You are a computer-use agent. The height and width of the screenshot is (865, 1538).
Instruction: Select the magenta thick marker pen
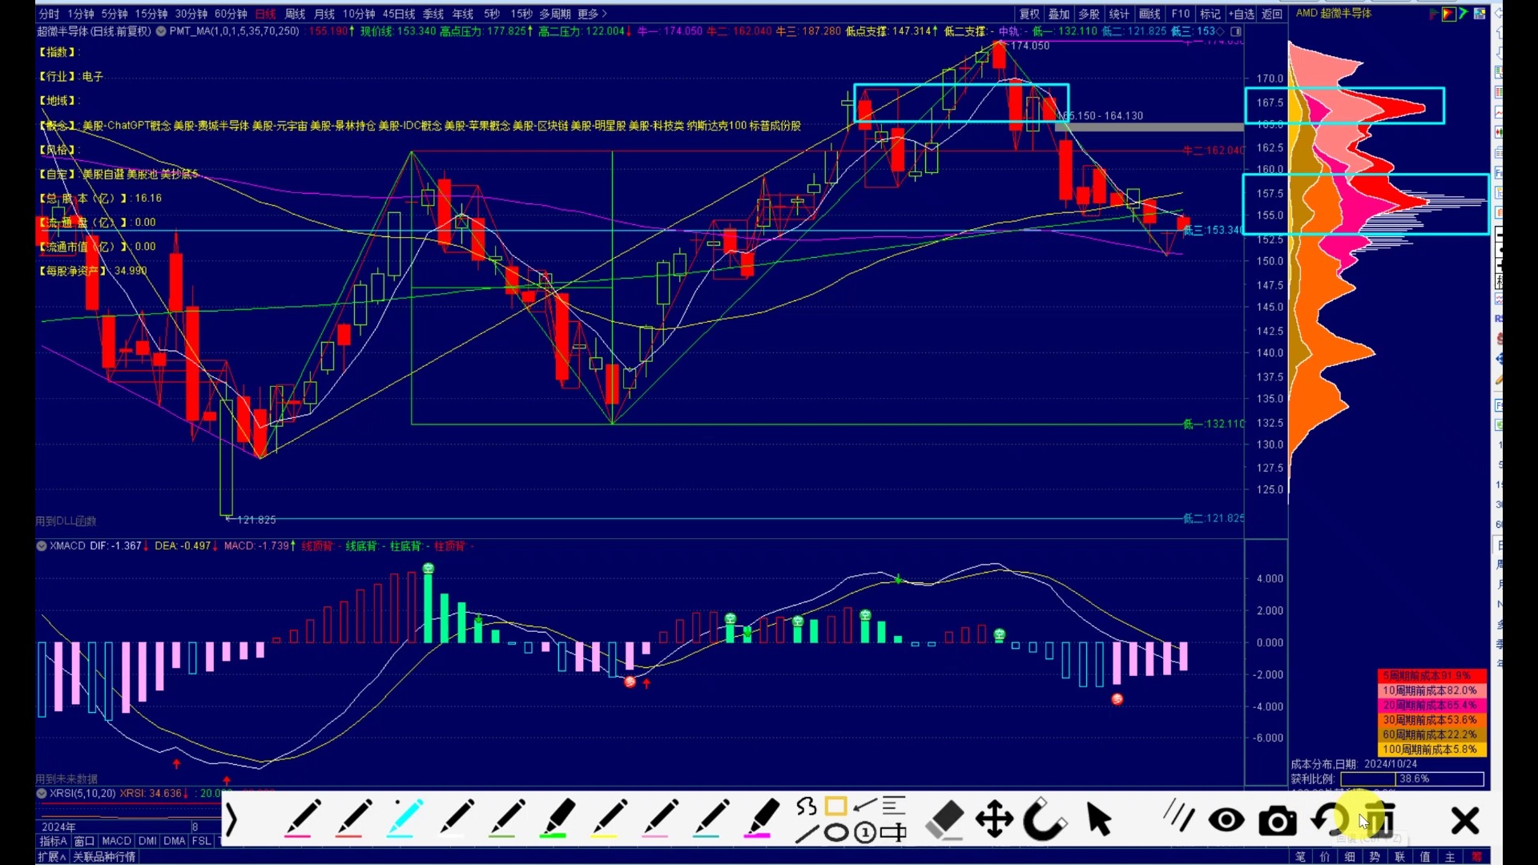(x=762, y=819)
